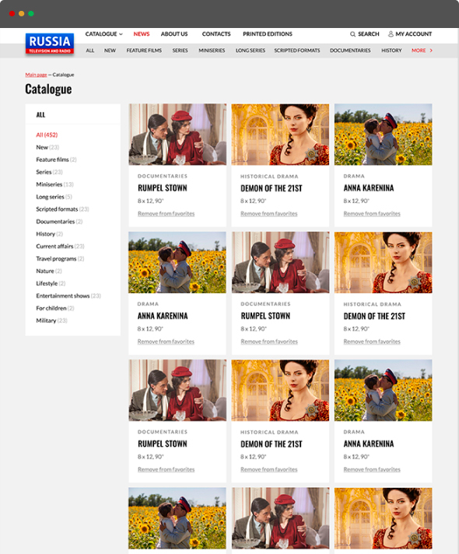Switch to the Documentaries category tab

(x=350, y=51)
